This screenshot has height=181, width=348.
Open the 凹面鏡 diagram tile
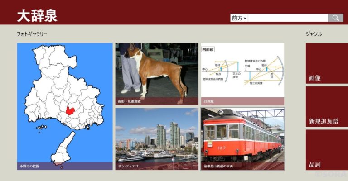click(242, 74)
